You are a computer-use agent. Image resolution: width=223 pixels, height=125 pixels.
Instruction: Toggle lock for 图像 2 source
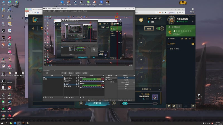point(78,82)
